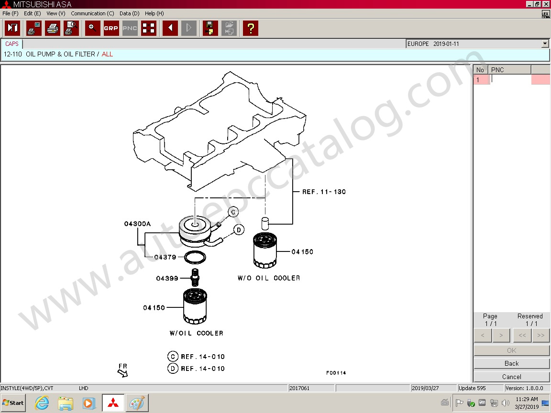Viewport: 551px width, 413px height.
Task: Click the network tray icon
Action: point(494,403)
